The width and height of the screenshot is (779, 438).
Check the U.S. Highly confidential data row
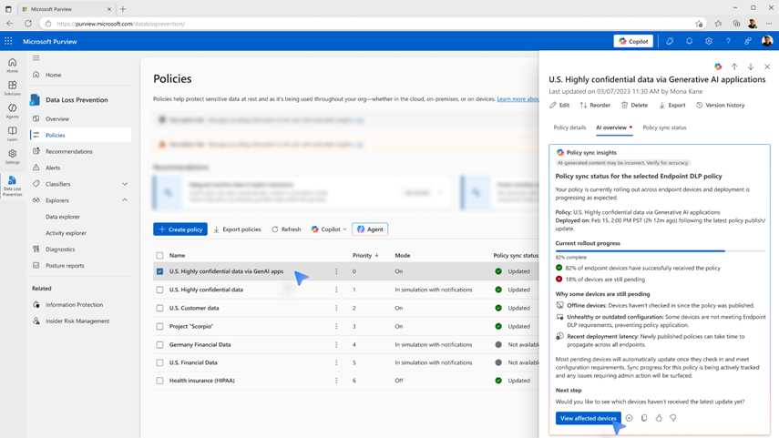[x=159, y=290]
